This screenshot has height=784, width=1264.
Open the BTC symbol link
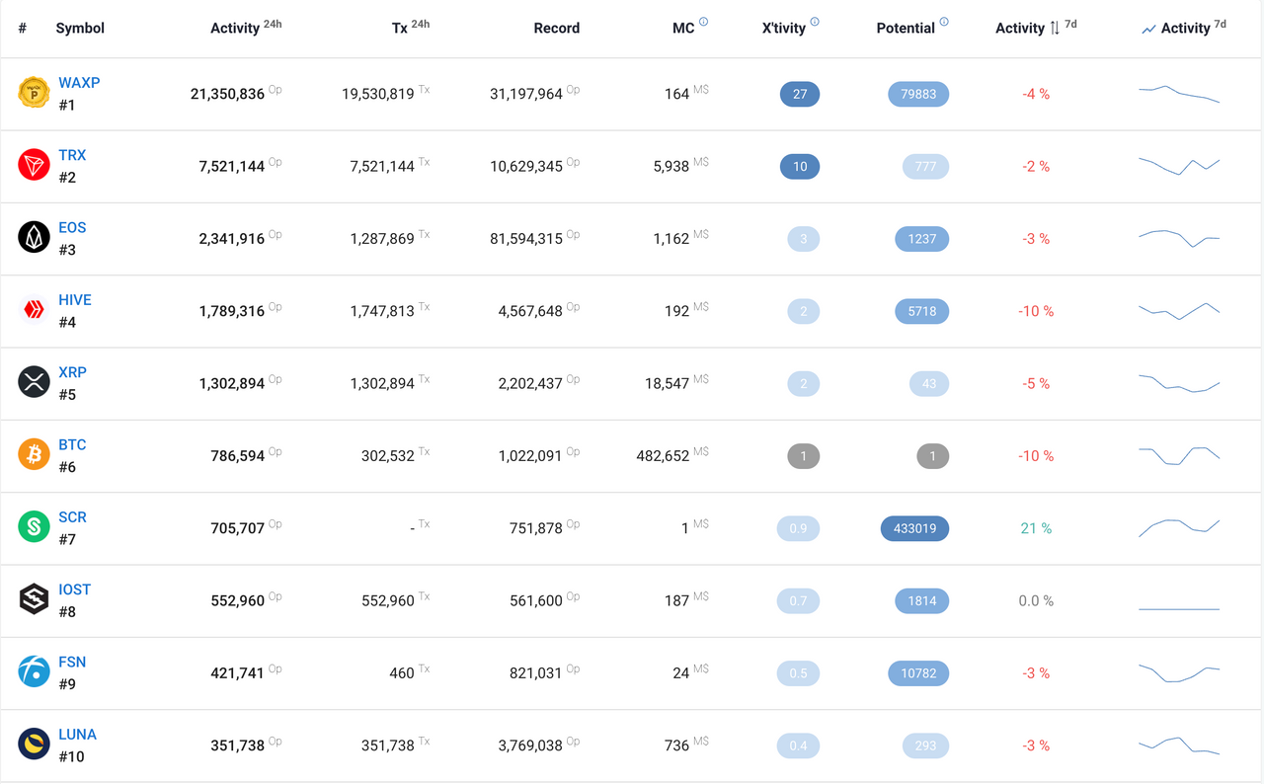coord(72,444)
